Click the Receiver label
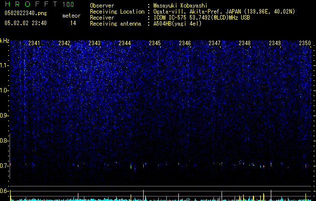The width and height of the screenshot is (316, 201). [x=102, y=18]
